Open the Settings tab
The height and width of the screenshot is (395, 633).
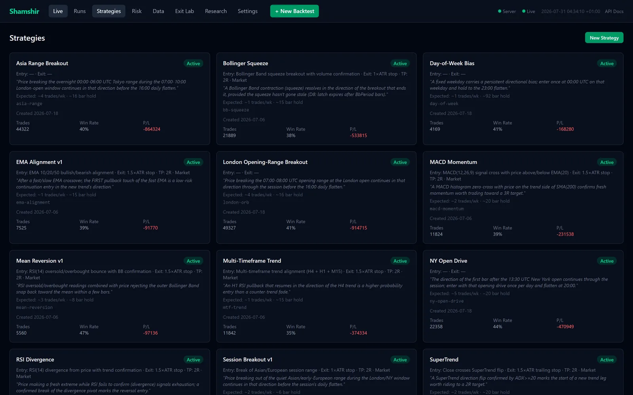248,11
